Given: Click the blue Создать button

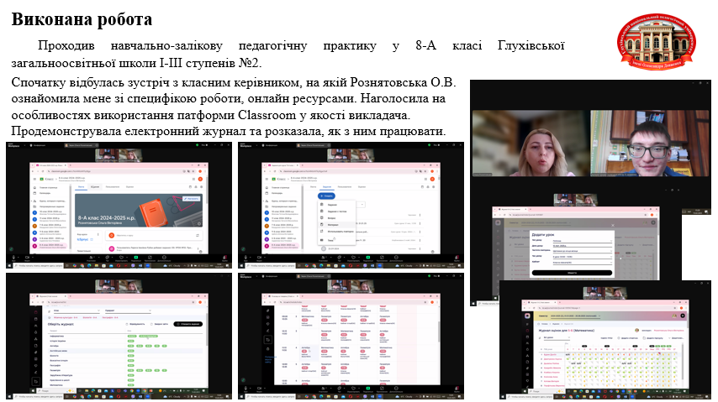Looking at the screenshot, I should click(326, 196).
